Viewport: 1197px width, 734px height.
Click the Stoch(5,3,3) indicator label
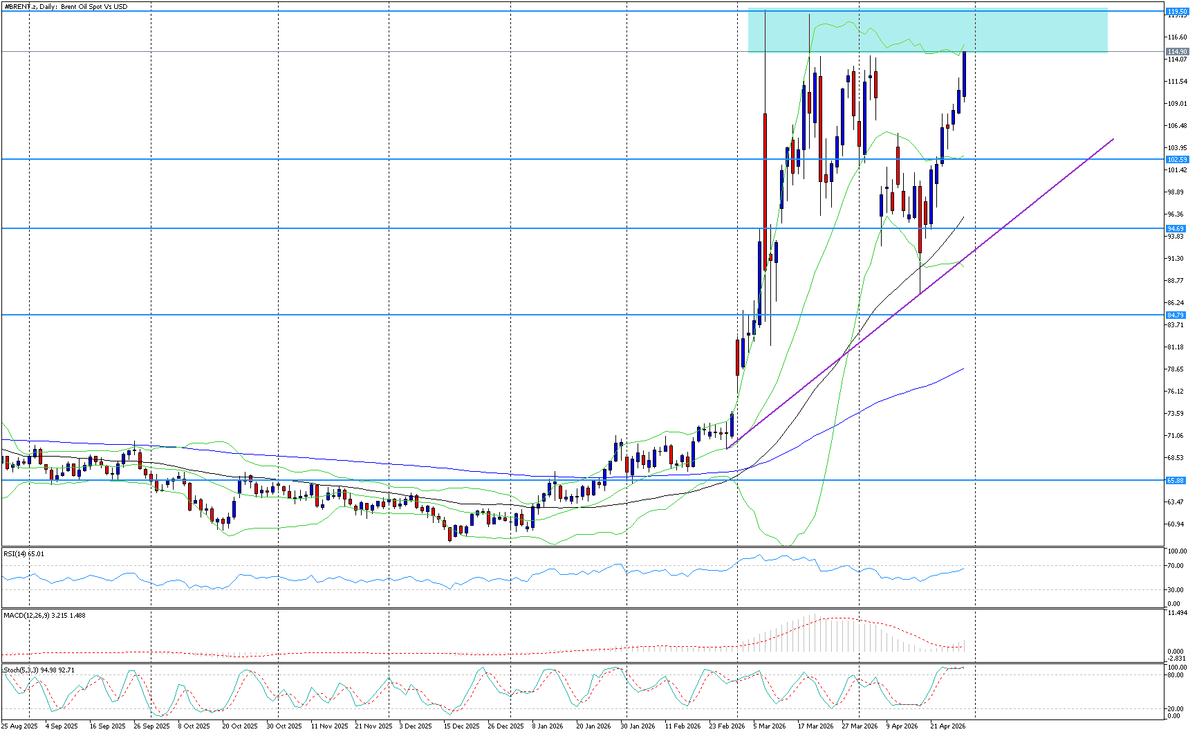(39, 670)
